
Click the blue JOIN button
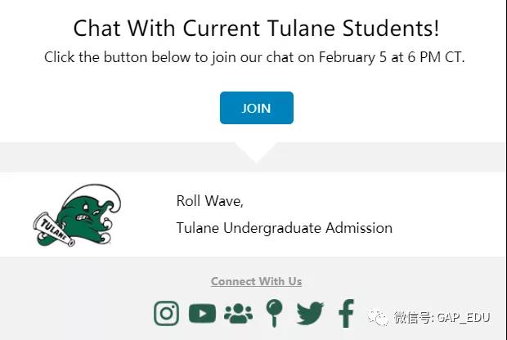(257, 108)
